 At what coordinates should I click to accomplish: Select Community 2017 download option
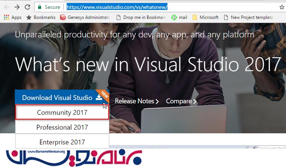[62, 112]
